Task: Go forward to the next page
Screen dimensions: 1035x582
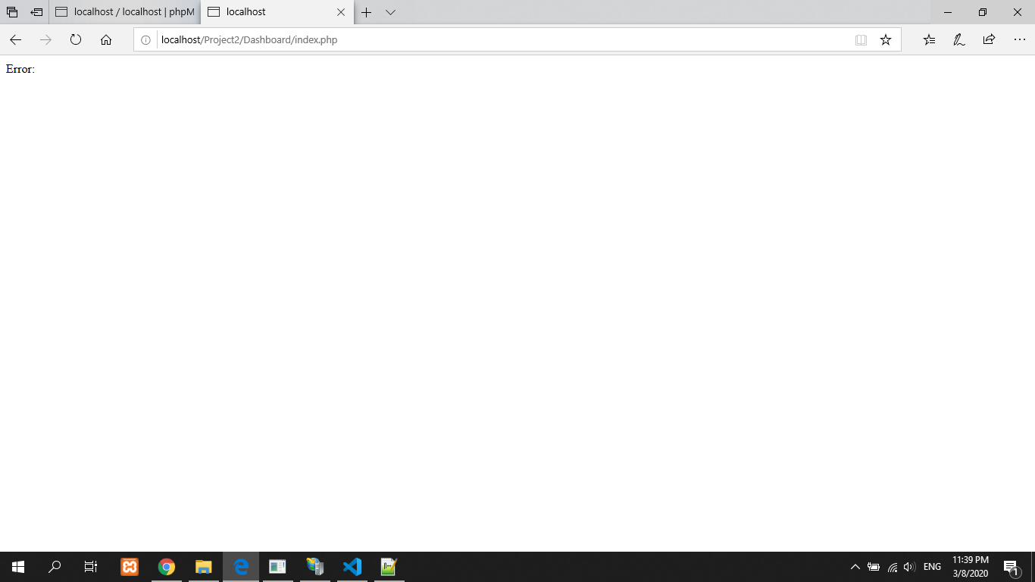Action: (45, 40)
